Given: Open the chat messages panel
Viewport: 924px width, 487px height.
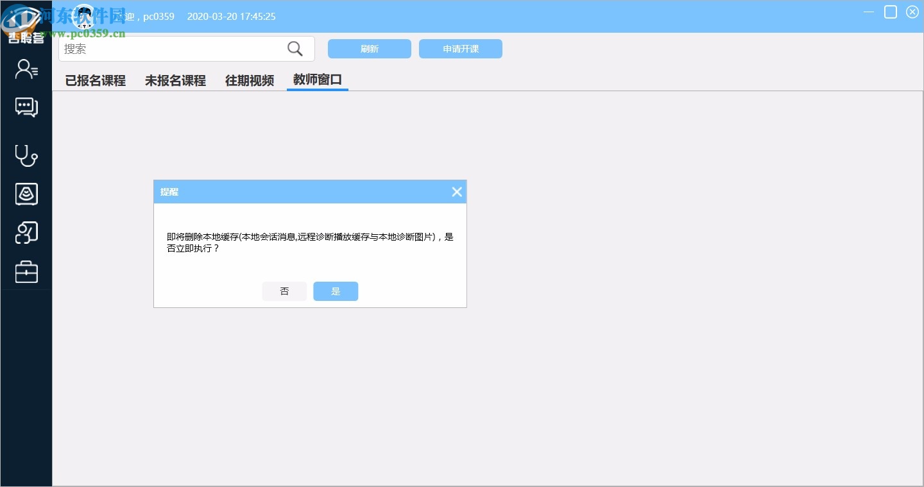Looking at the screenshot, I should coord(26,107).
